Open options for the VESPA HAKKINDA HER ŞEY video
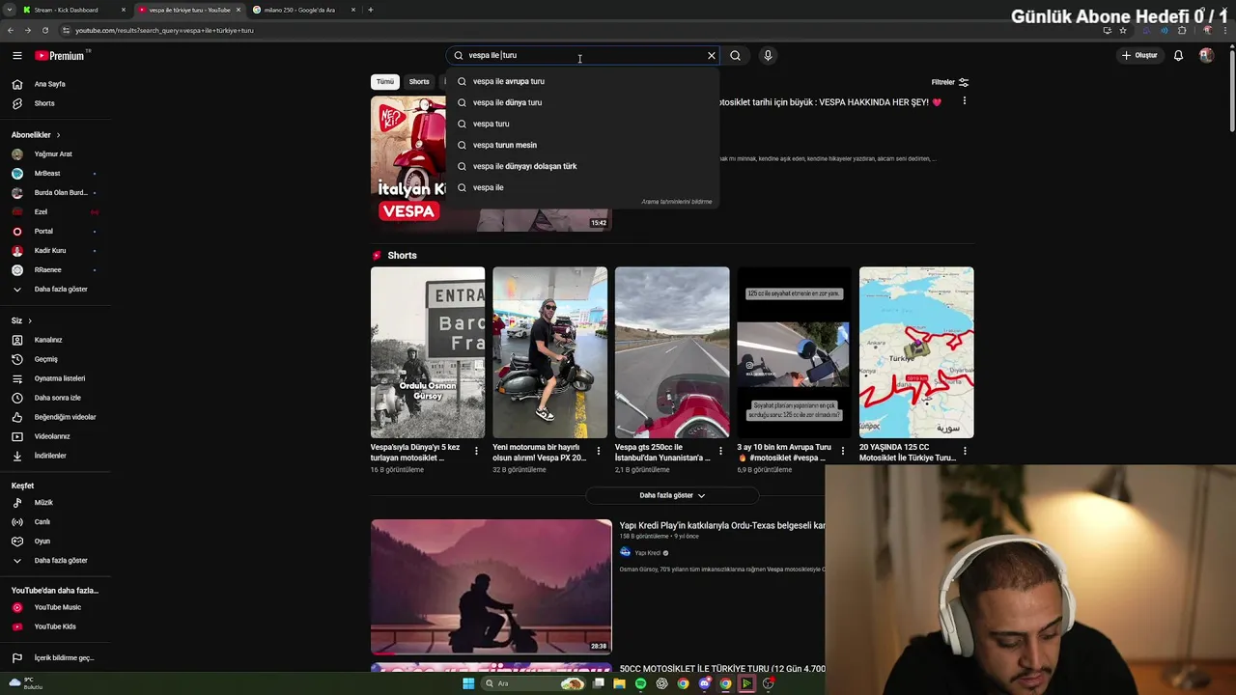The width and height of the screenshot is (1236, 695). pos(964,101)
